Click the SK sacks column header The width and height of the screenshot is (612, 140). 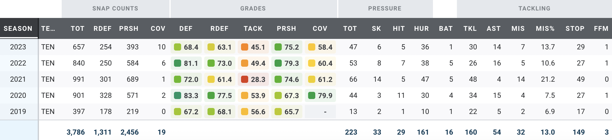(376, 29)
